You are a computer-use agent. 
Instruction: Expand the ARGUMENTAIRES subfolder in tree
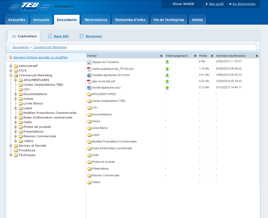tap(16, 80)
